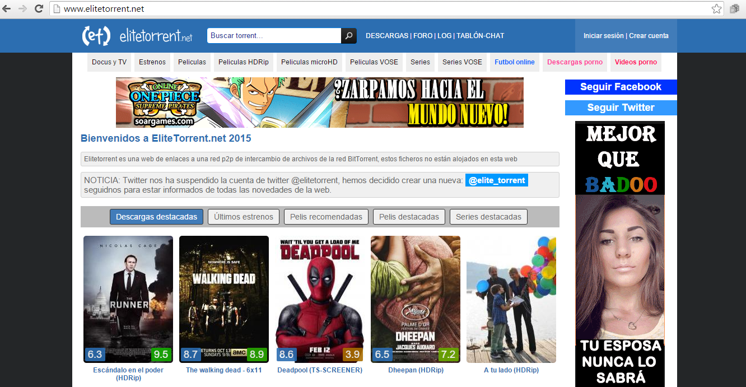This screenshot has width=746, height=387.
Task: Open the Walking Dead poster
Action: tap(224, 299)
